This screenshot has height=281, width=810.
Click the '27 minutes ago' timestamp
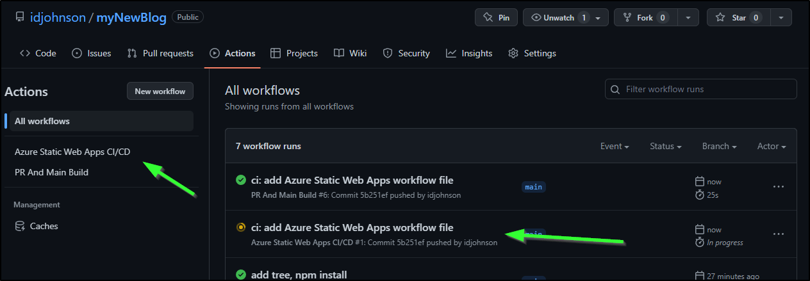point(733,276)
